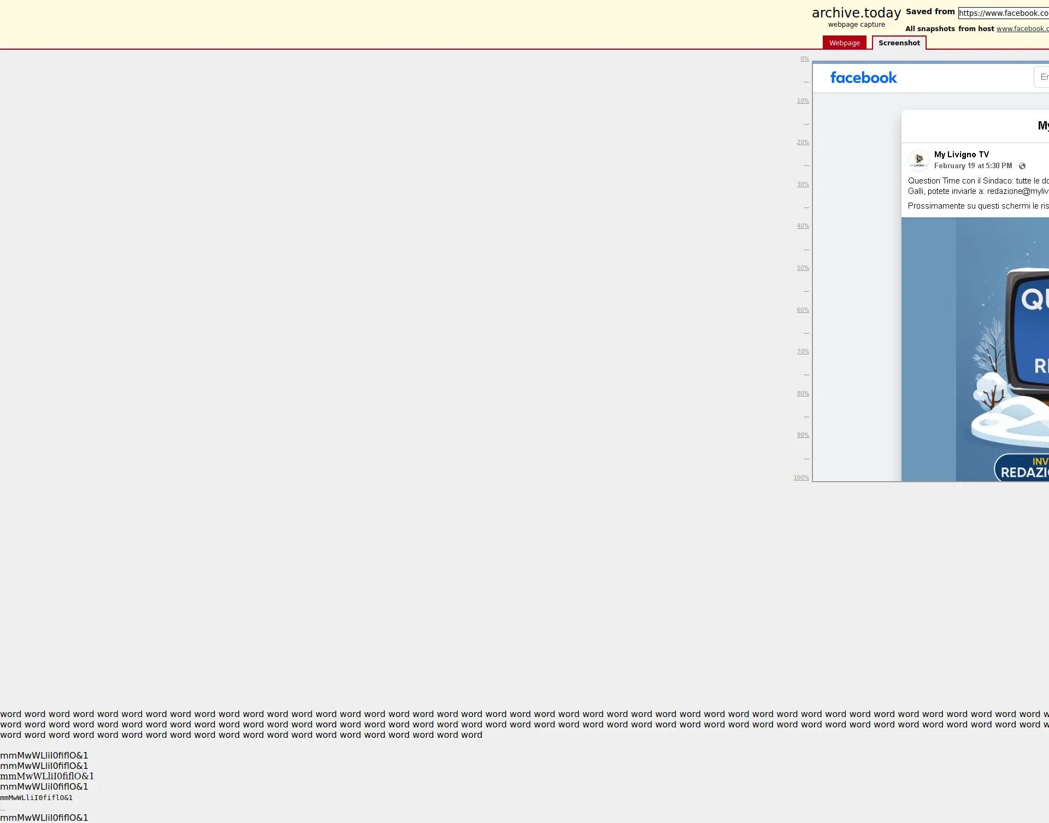Jump to the 10% scroll marker
This screenshot has height=823, width=1049.
tap(803, 101)
